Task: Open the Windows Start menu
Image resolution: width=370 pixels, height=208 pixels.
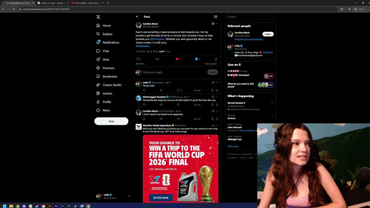Action: point(5,206)
